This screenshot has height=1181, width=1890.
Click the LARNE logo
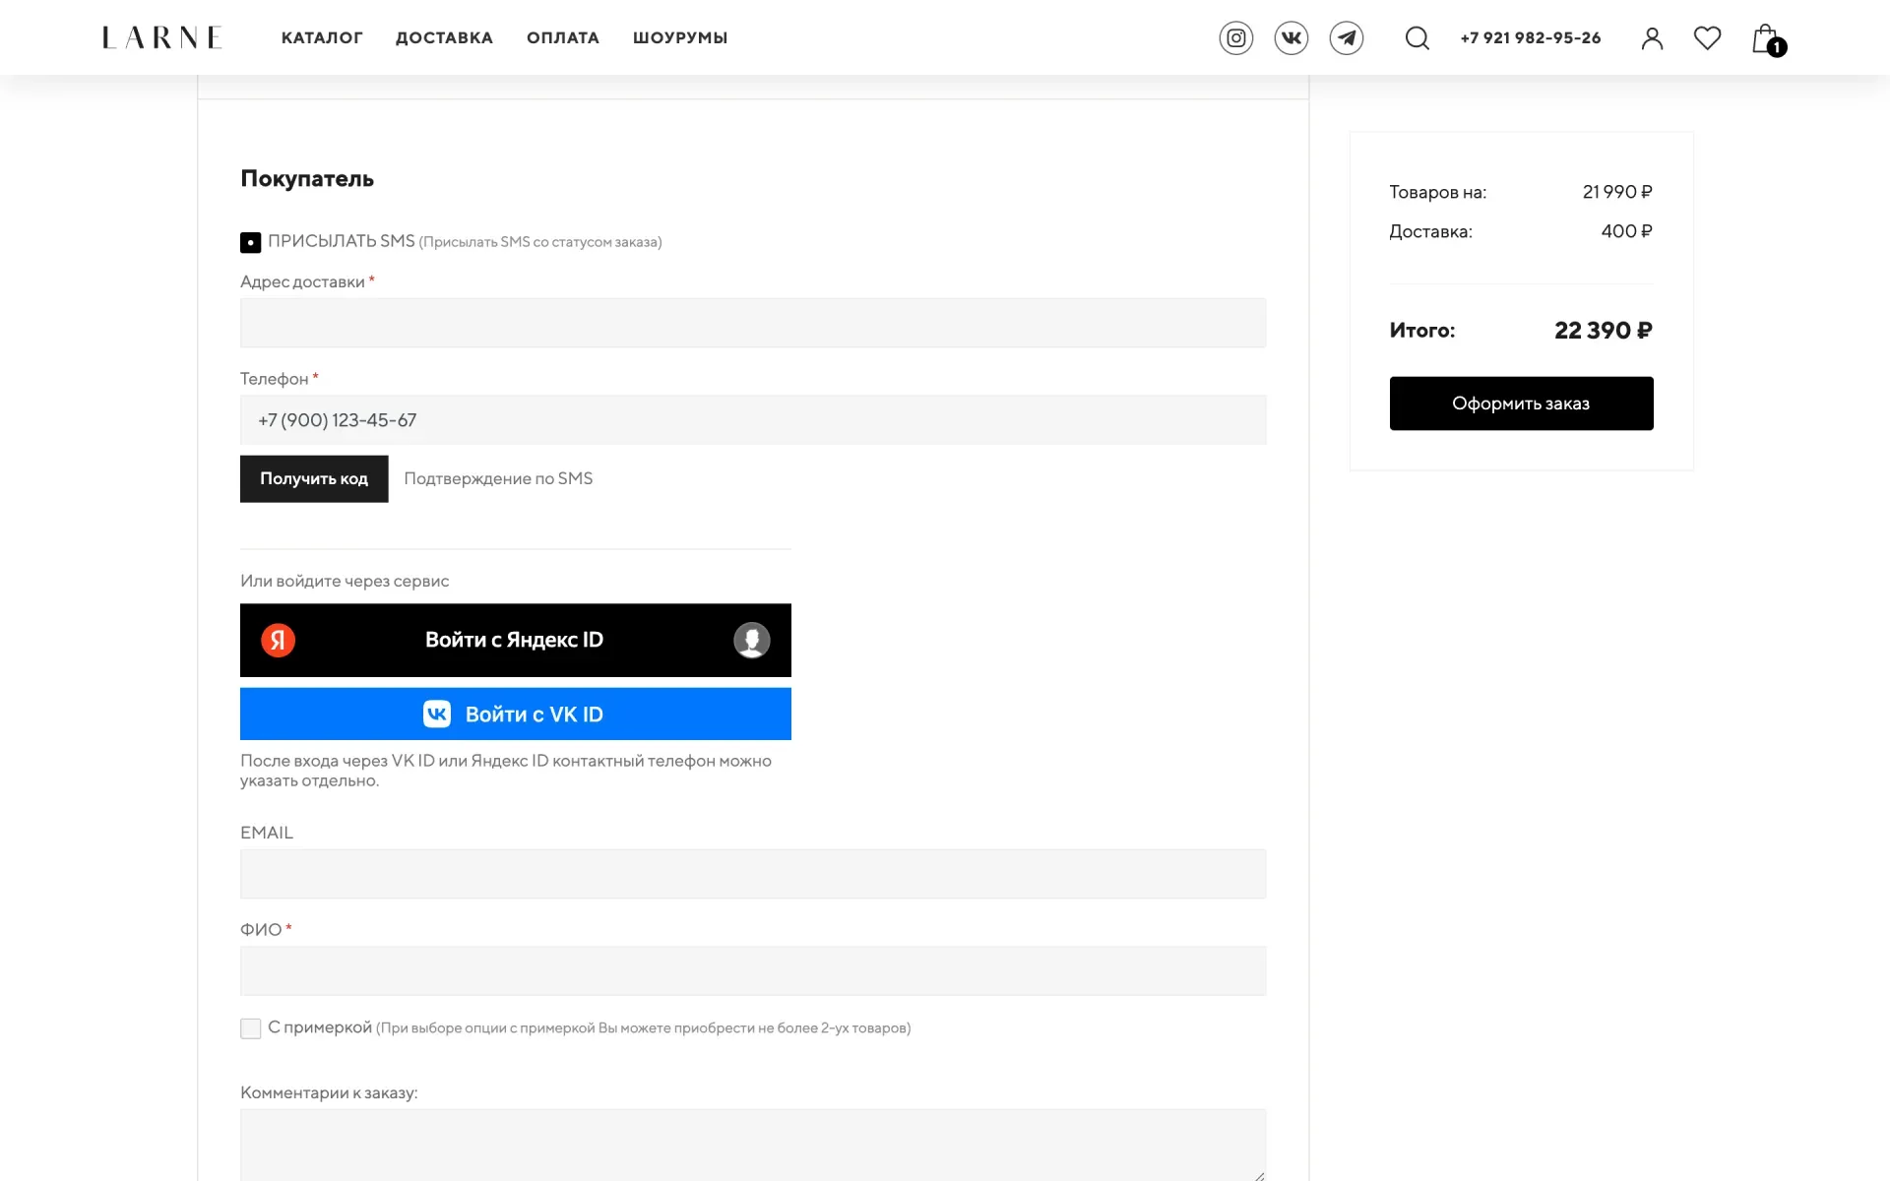(162, 37)
